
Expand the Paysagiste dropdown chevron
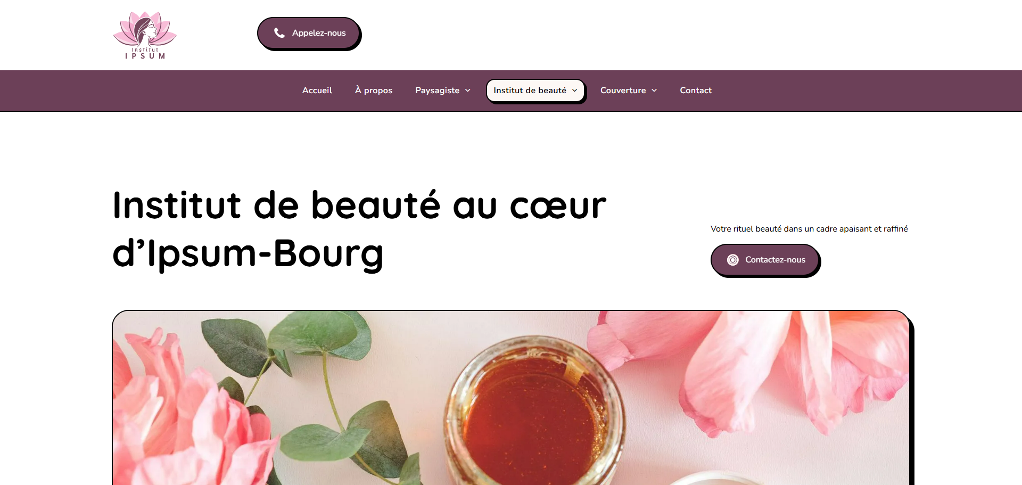(x=468, y=91)
